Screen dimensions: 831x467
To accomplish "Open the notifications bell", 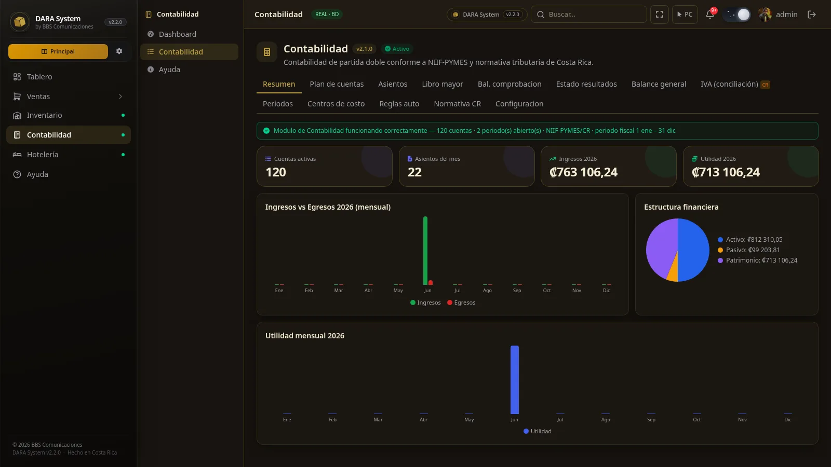I will click(709, 15).
